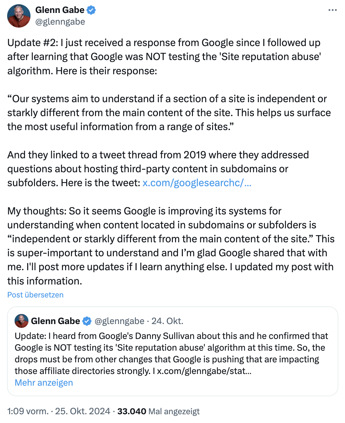Click the quoted tweet's author name
345x423 pixels.
[55, 321]
